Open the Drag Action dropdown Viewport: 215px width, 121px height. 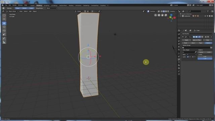[51, 8]
